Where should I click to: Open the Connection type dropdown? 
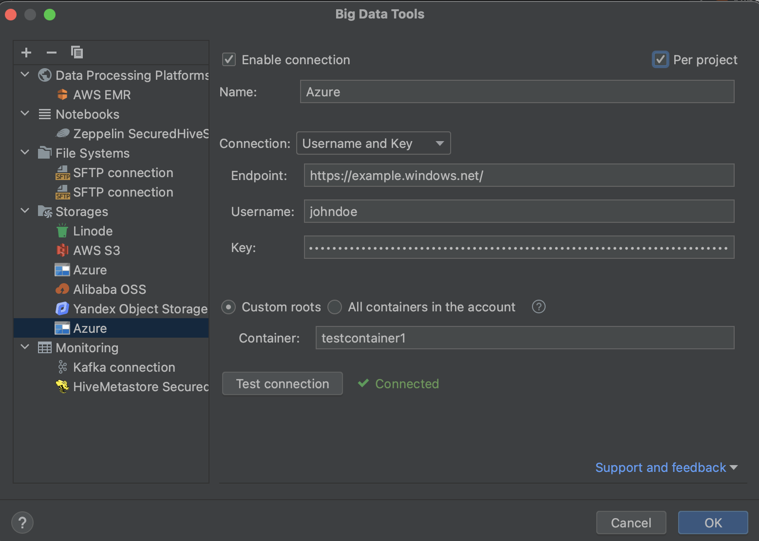(373, 143)
